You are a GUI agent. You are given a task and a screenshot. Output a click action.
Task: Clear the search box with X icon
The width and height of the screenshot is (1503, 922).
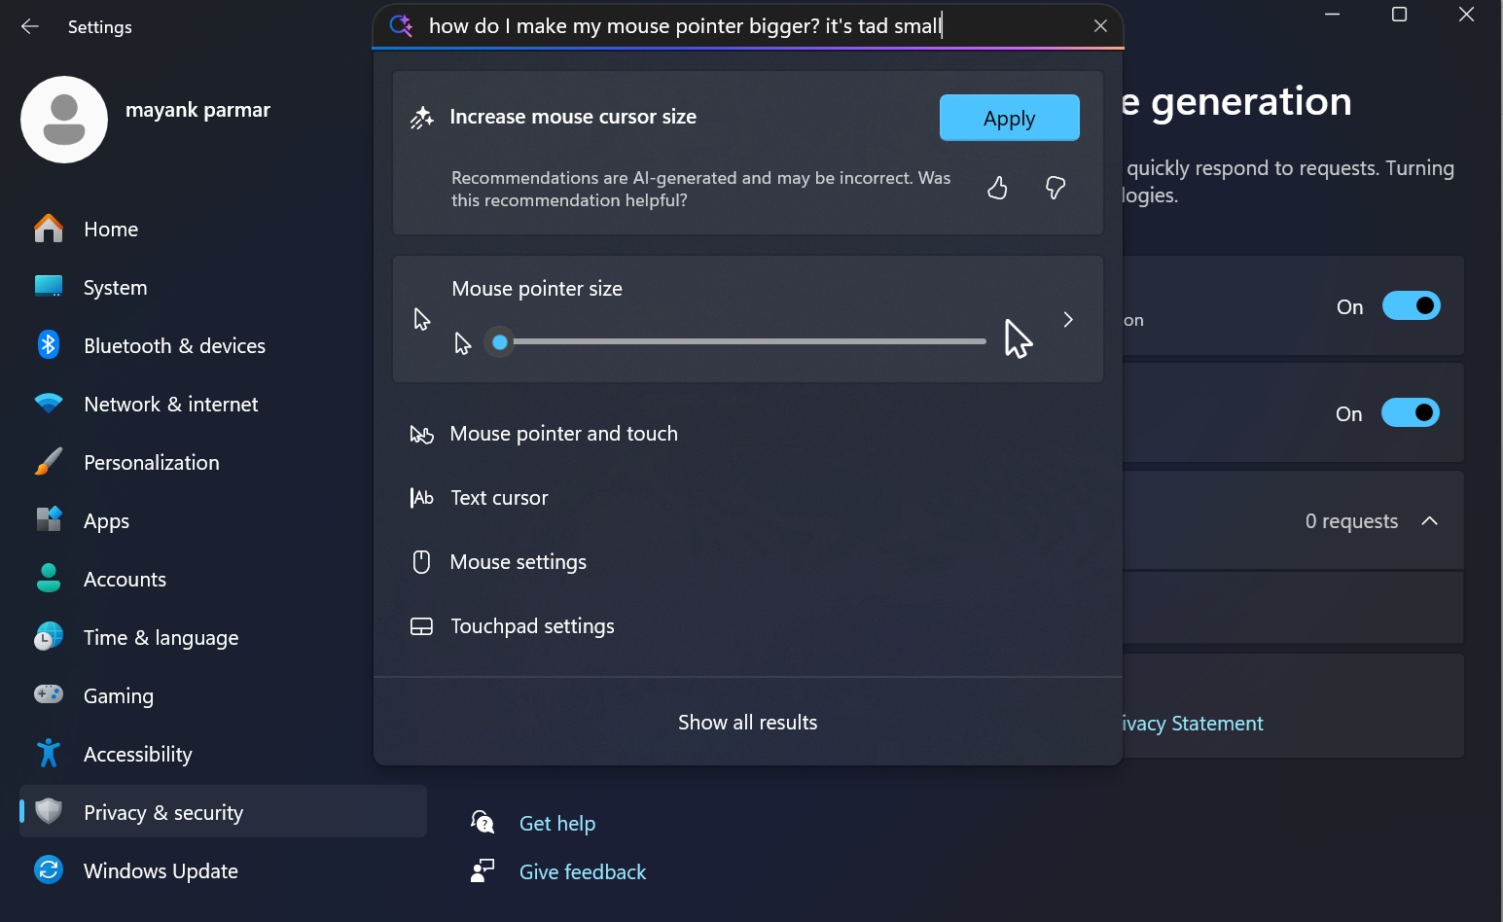click(1100, 26)
